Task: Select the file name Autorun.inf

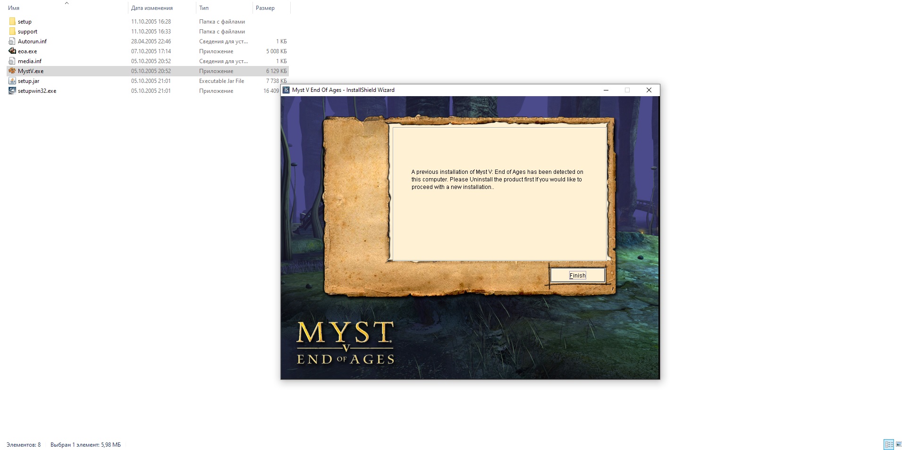Action: pyautogui.click(x=32, y=41)
